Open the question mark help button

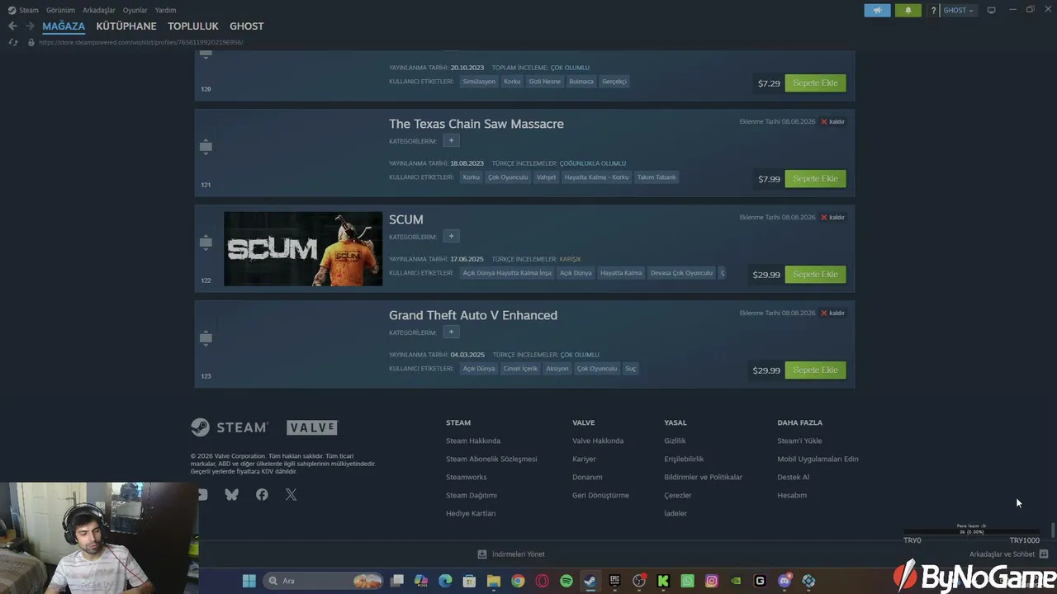[x=933, y=10]
